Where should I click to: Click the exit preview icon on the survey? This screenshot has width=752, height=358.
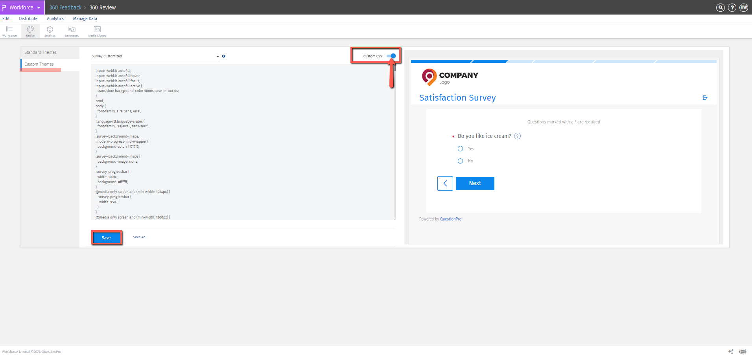705,97
